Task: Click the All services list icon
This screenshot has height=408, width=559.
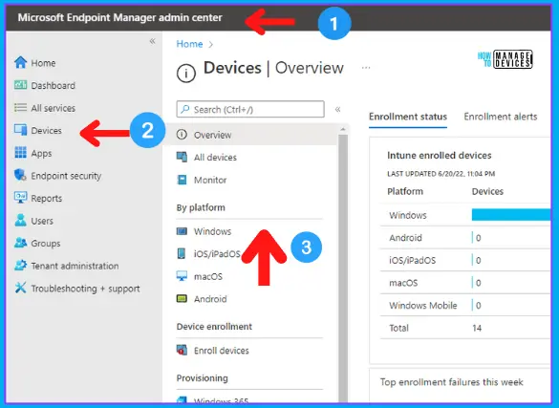Action: pyautogui.click(x=20, y=108)
